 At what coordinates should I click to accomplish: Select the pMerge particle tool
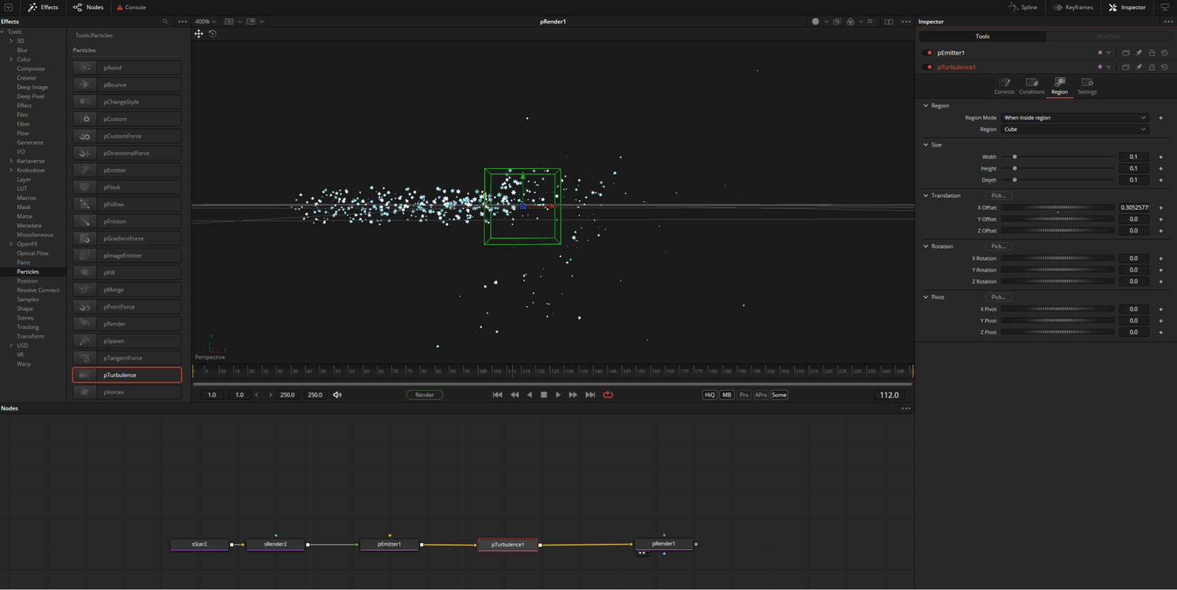click(x=127, y=289)
